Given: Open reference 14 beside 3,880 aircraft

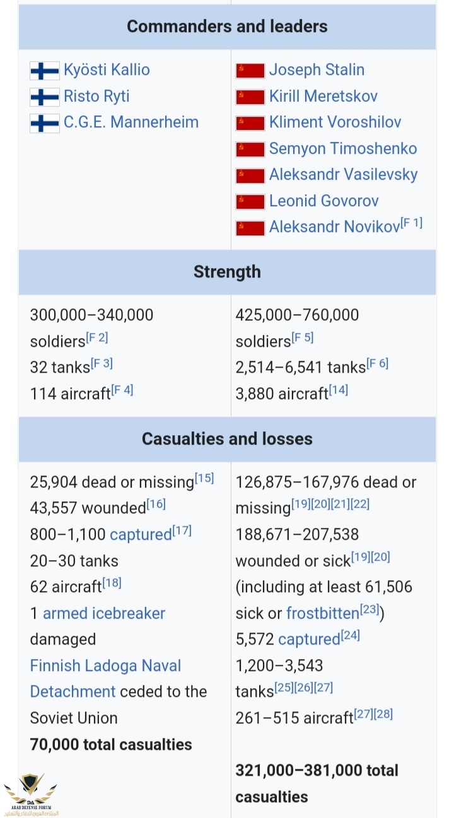Looking at the screenshot, I should pos(338,390).
